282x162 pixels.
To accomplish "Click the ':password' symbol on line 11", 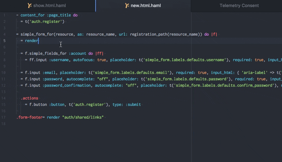I will pos(52,79).
